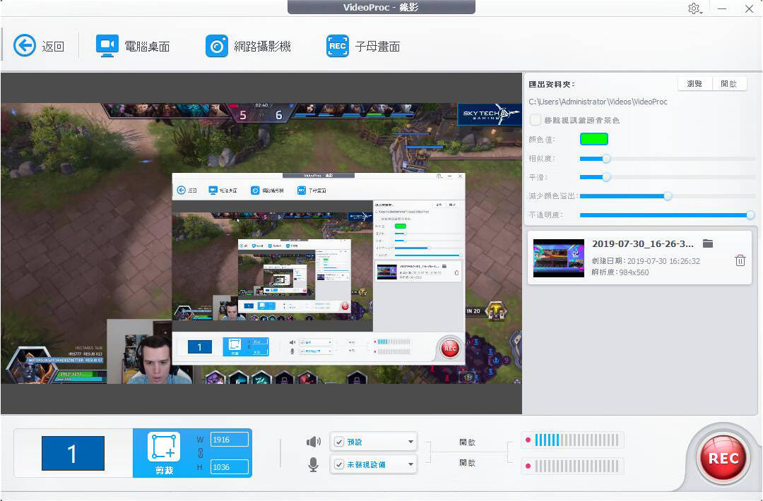763x501 pixels.
Task: Click the 瀏覽 browse button for export folder
Action: (x=694, y=83)
